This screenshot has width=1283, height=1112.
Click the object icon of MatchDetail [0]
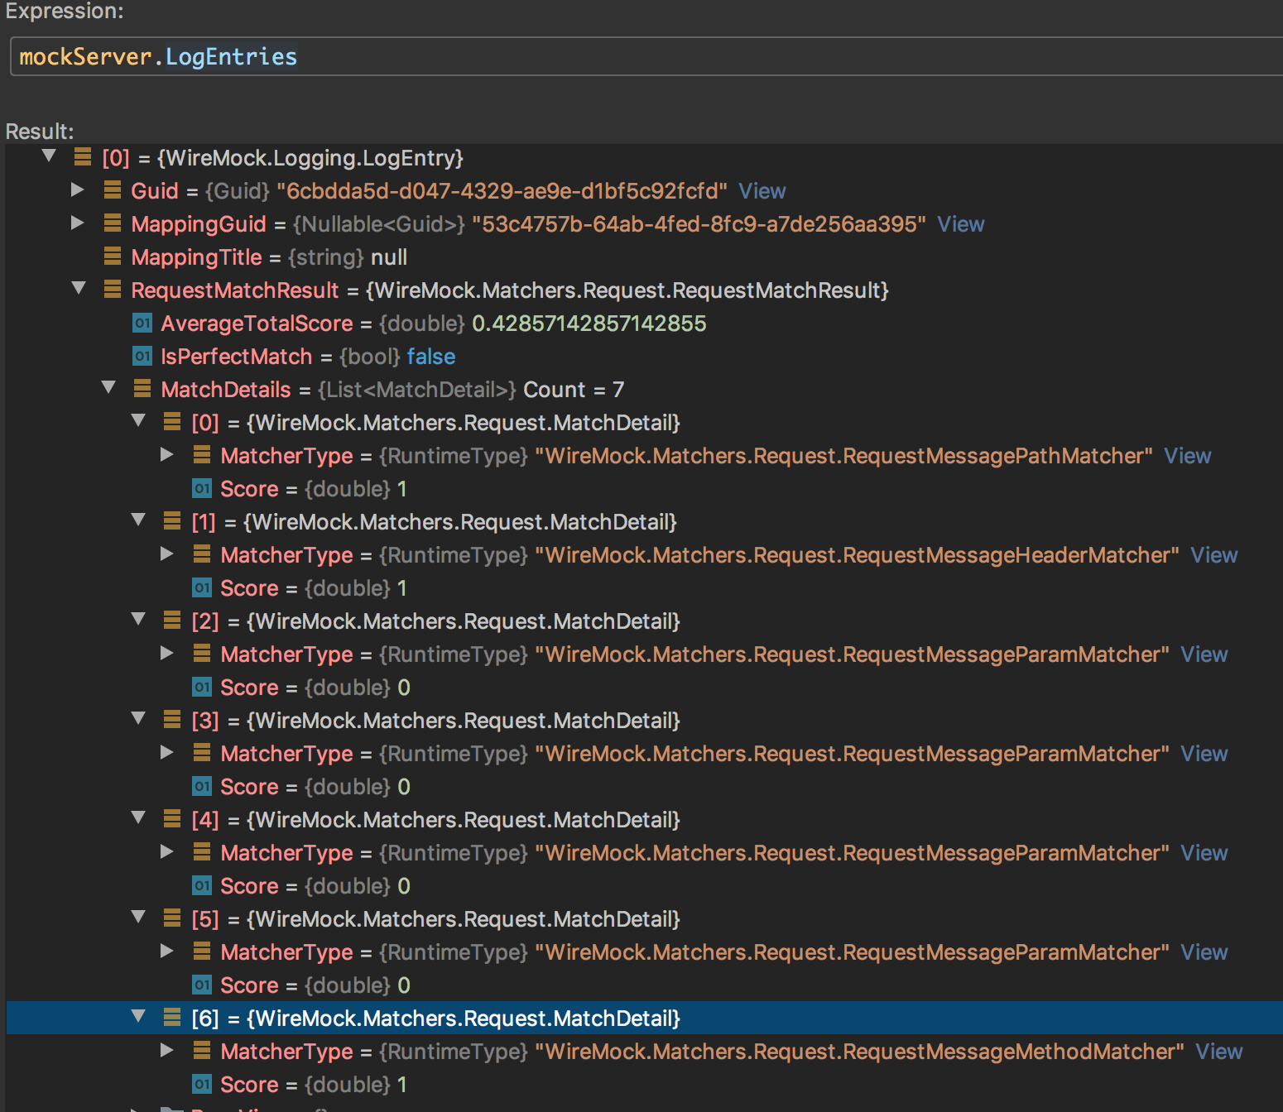pyautogui.click(x=172, y=422)
